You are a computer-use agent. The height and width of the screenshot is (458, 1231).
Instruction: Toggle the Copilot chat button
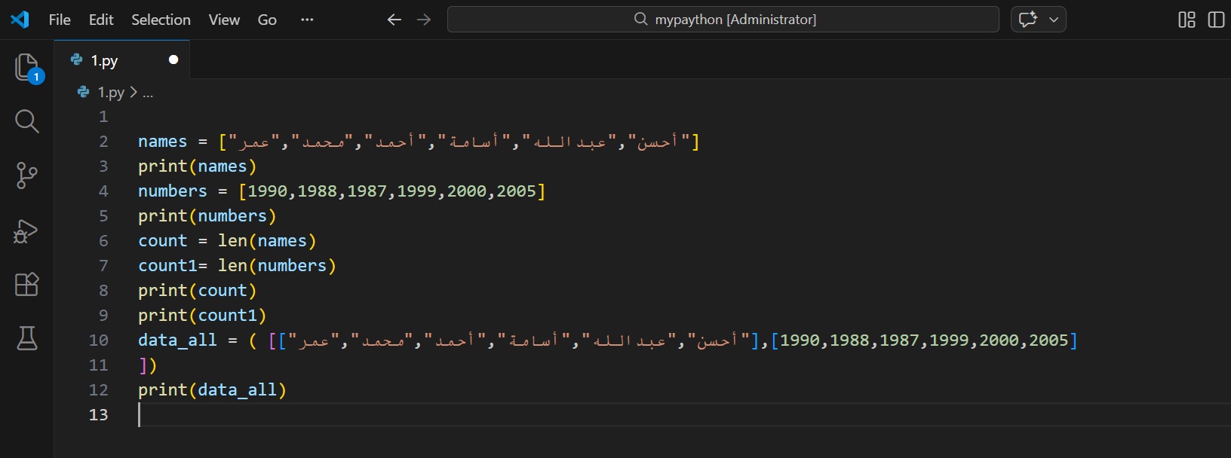click(1028, 20)
